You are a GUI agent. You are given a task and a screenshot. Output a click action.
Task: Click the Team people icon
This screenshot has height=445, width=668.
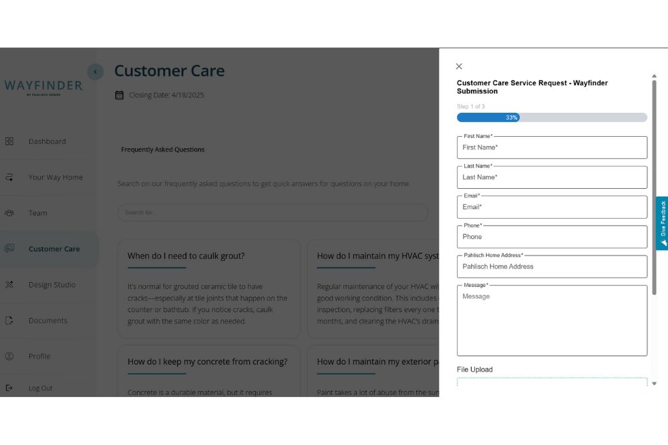pyautogui.click(x=9, y=213)
